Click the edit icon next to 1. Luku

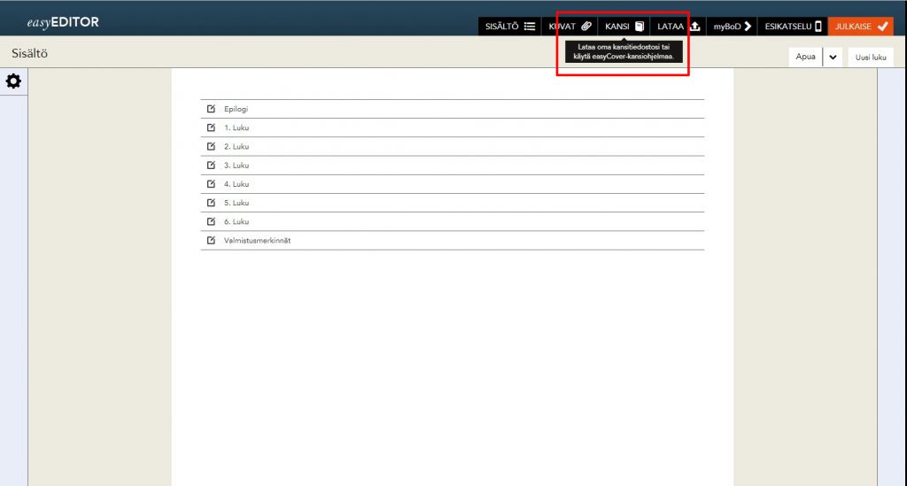(211, 127)
